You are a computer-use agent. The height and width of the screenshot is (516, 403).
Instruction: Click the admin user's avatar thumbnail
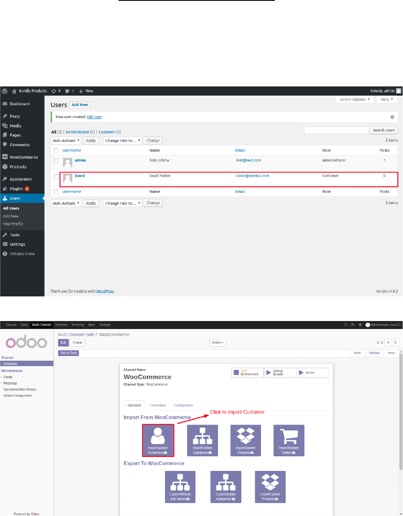click(x=68, y=162)
